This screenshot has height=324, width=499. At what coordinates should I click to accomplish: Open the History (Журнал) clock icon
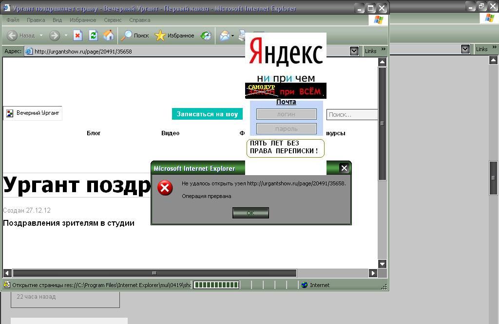click(x=206, y=36)
